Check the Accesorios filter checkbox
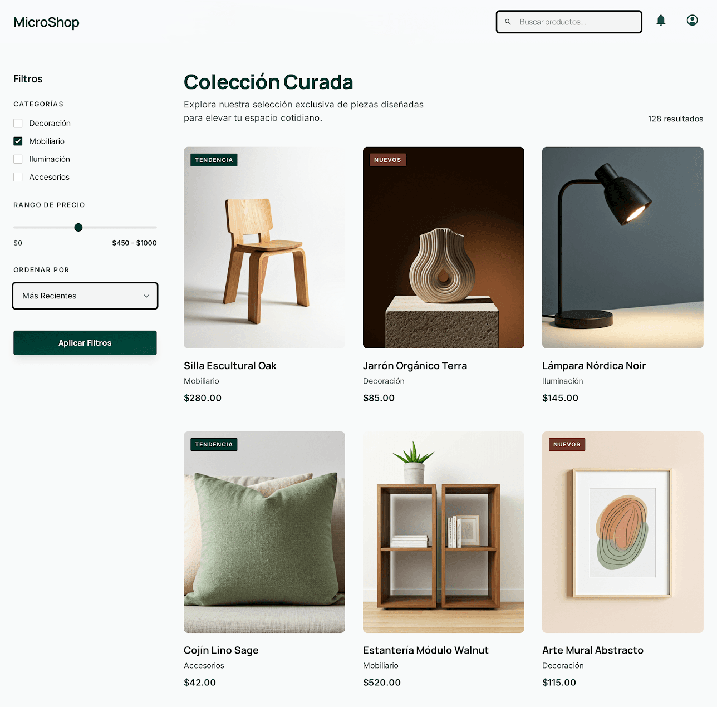This screenshot has height=707, width=717. pos(17,176)
